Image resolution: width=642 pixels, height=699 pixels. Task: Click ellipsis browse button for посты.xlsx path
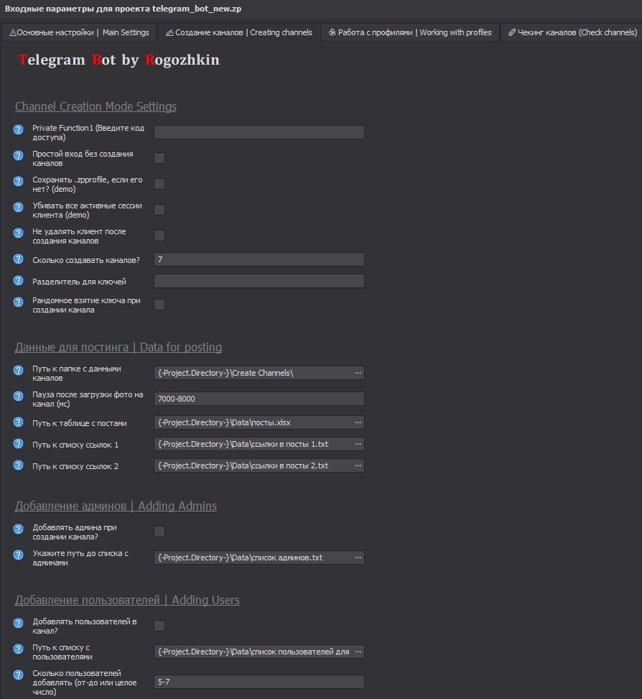[x=358, y=422]
